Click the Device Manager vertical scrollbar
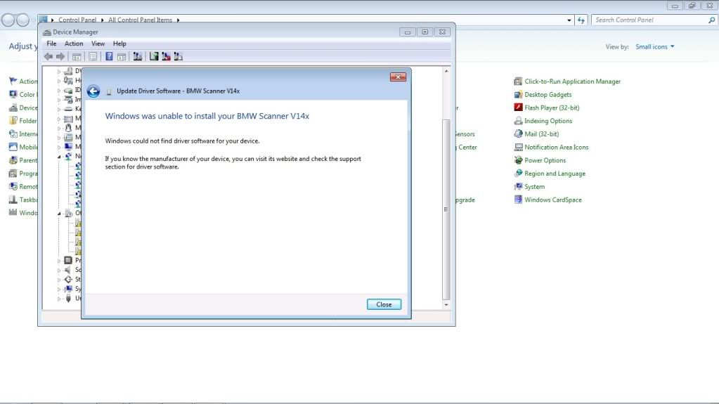The image size is (719, 404). [x=446, y=209]
